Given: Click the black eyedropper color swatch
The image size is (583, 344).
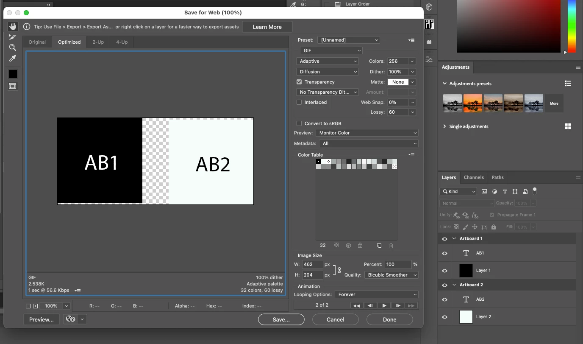Looking at the screenshot, I should [x=13, y=74].
